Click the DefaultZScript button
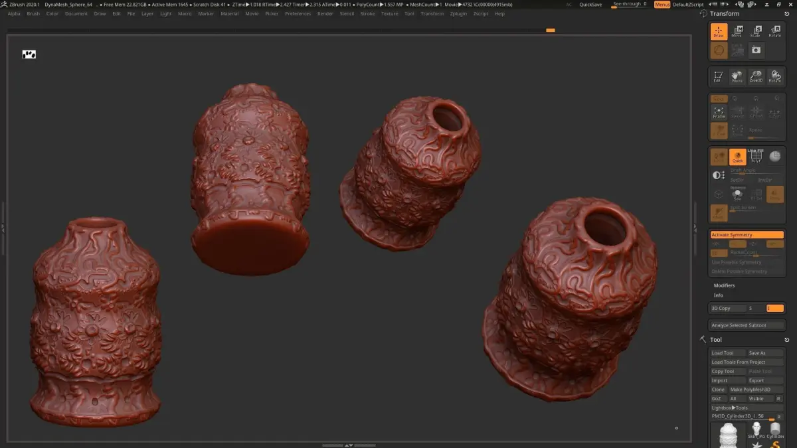Screen dimensions: 797x448 pos(689,4)
